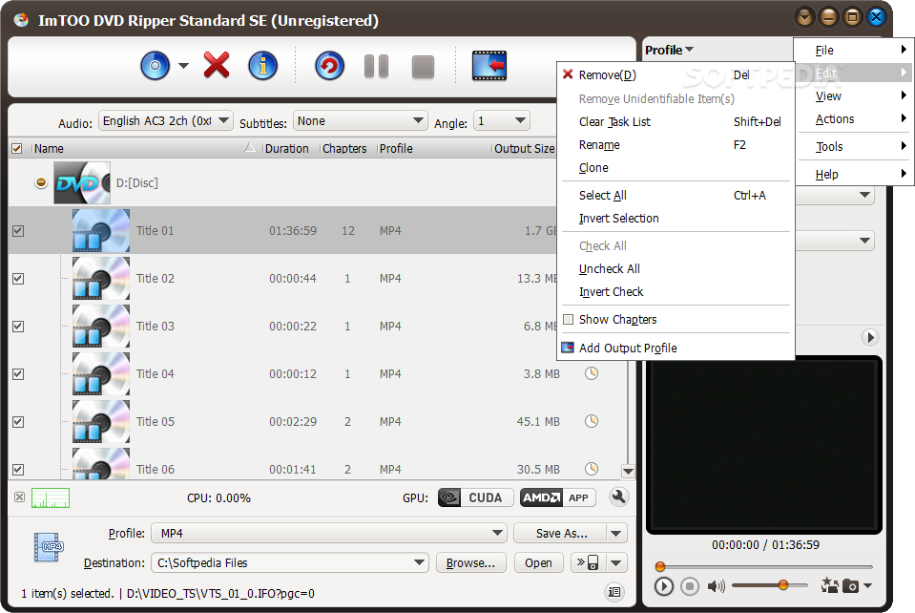This screenshot has height=613, width=915.
Task: Click the Open DVD disc icon
Action: click(x=156, y=65)
